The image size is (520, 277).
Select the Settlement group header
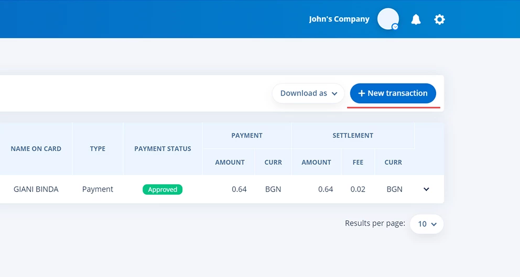tap(353, 135)
